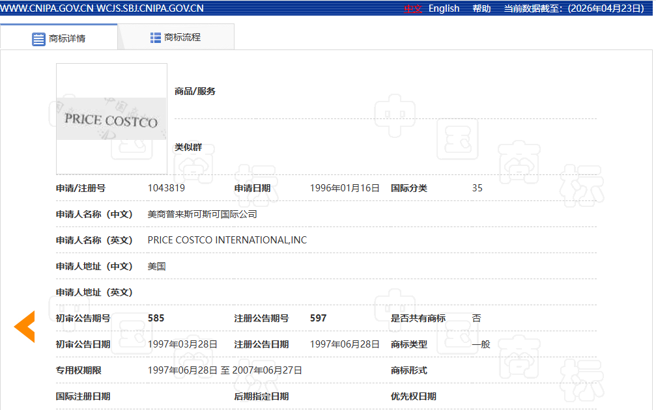Click the 优先权日期 label

click(x=414, y=396)
